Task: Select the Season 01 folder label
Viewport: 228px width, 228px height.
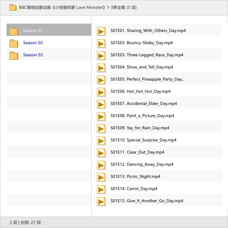Action: tap(33, 31)
